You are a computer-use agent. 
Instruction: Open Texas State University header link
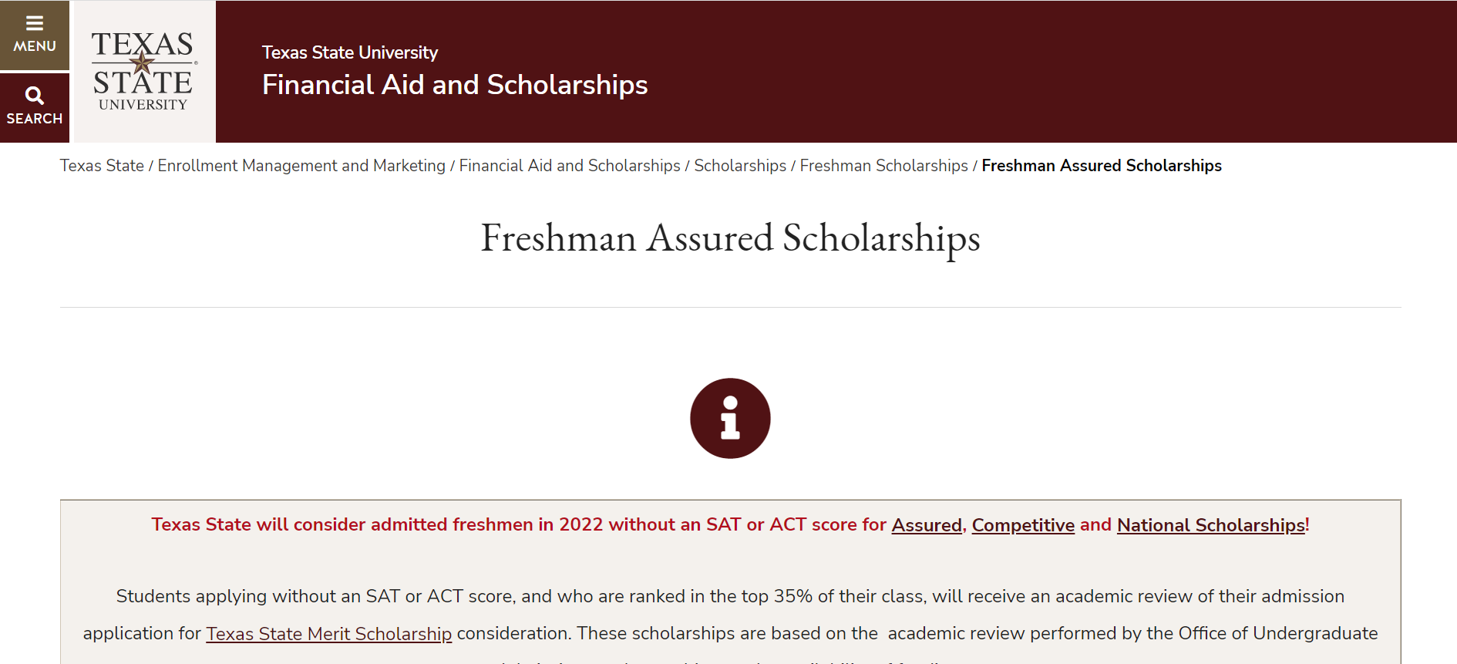pos(350,52)
